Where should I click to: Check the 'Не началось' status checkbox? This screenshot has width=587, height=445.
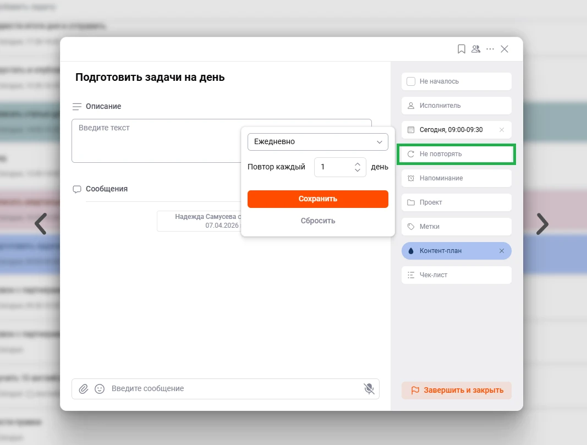(x=411, y=81)
